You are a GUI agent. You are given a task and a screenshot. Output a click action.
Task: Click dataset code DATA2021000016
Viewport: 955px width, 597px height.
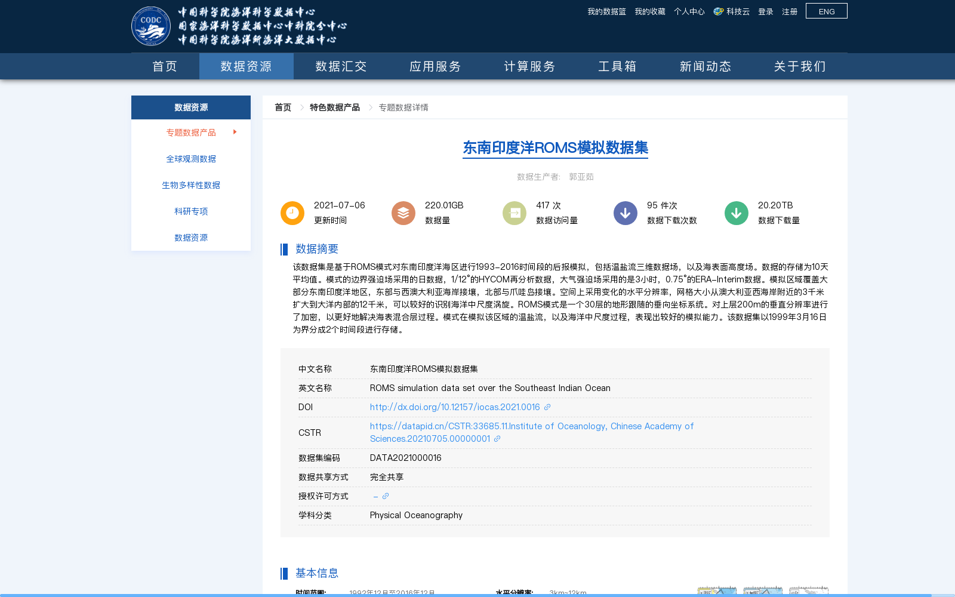point(406,458)
